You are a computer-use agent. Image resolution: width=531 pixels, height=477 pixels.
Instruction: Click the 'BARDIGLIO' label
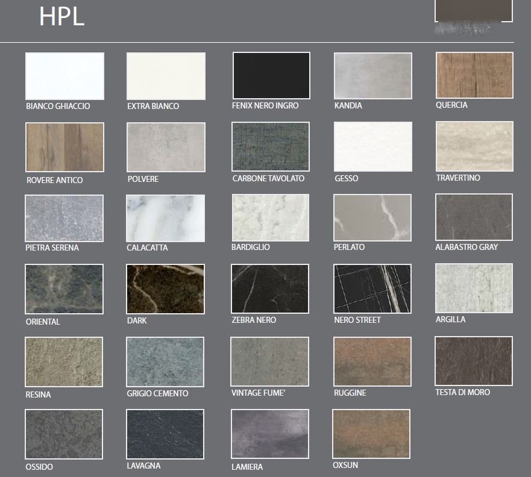[x=250, y=247]
